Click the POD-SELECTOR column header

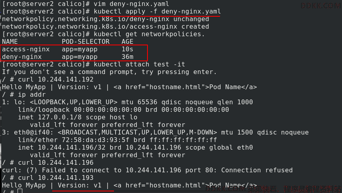pos(85,42)
